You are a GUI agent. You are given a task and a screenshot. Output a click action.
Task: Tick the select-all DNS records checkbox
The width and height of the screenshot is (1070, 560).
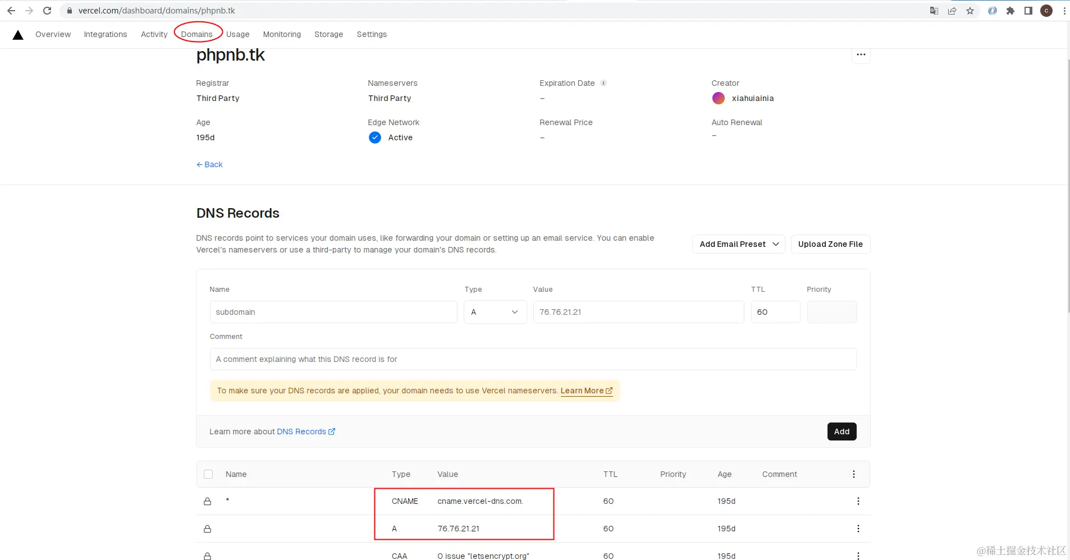coord(208,474)
